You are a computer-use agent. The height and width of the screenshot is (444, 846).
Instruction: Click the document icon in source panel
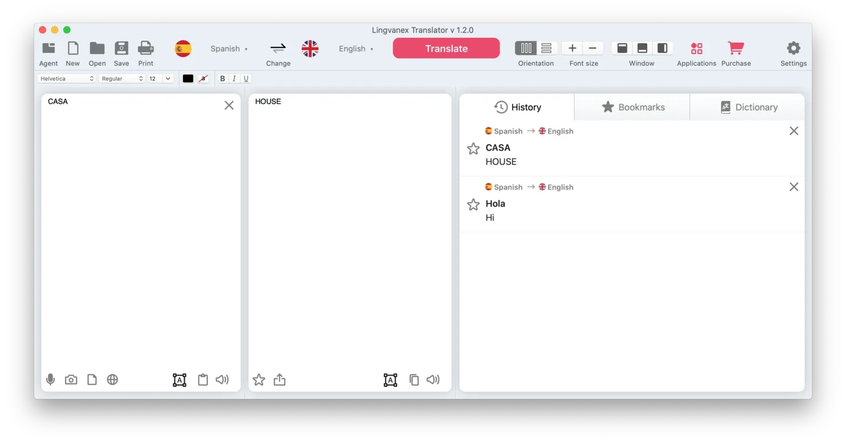[x=92, y=380]
